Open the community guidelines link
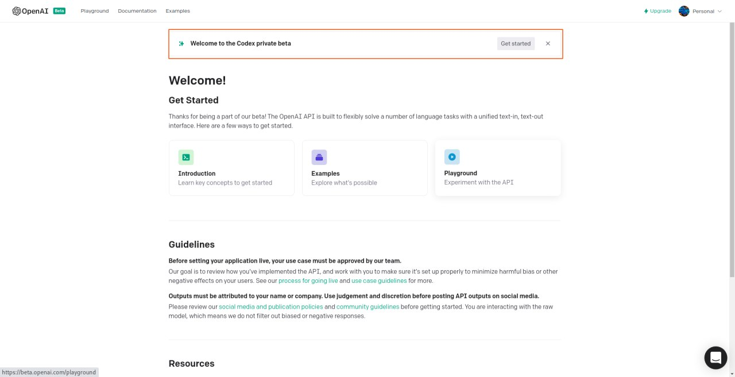Viewport: 735px width, 377px height. click(367, 307)
